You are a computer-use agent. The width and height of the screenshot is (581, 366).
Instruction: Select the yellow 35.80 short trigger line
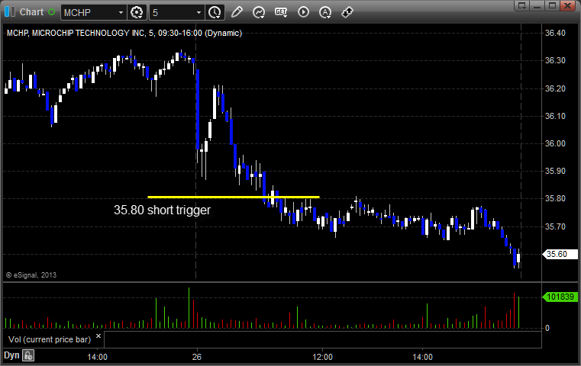coord(234,197)
